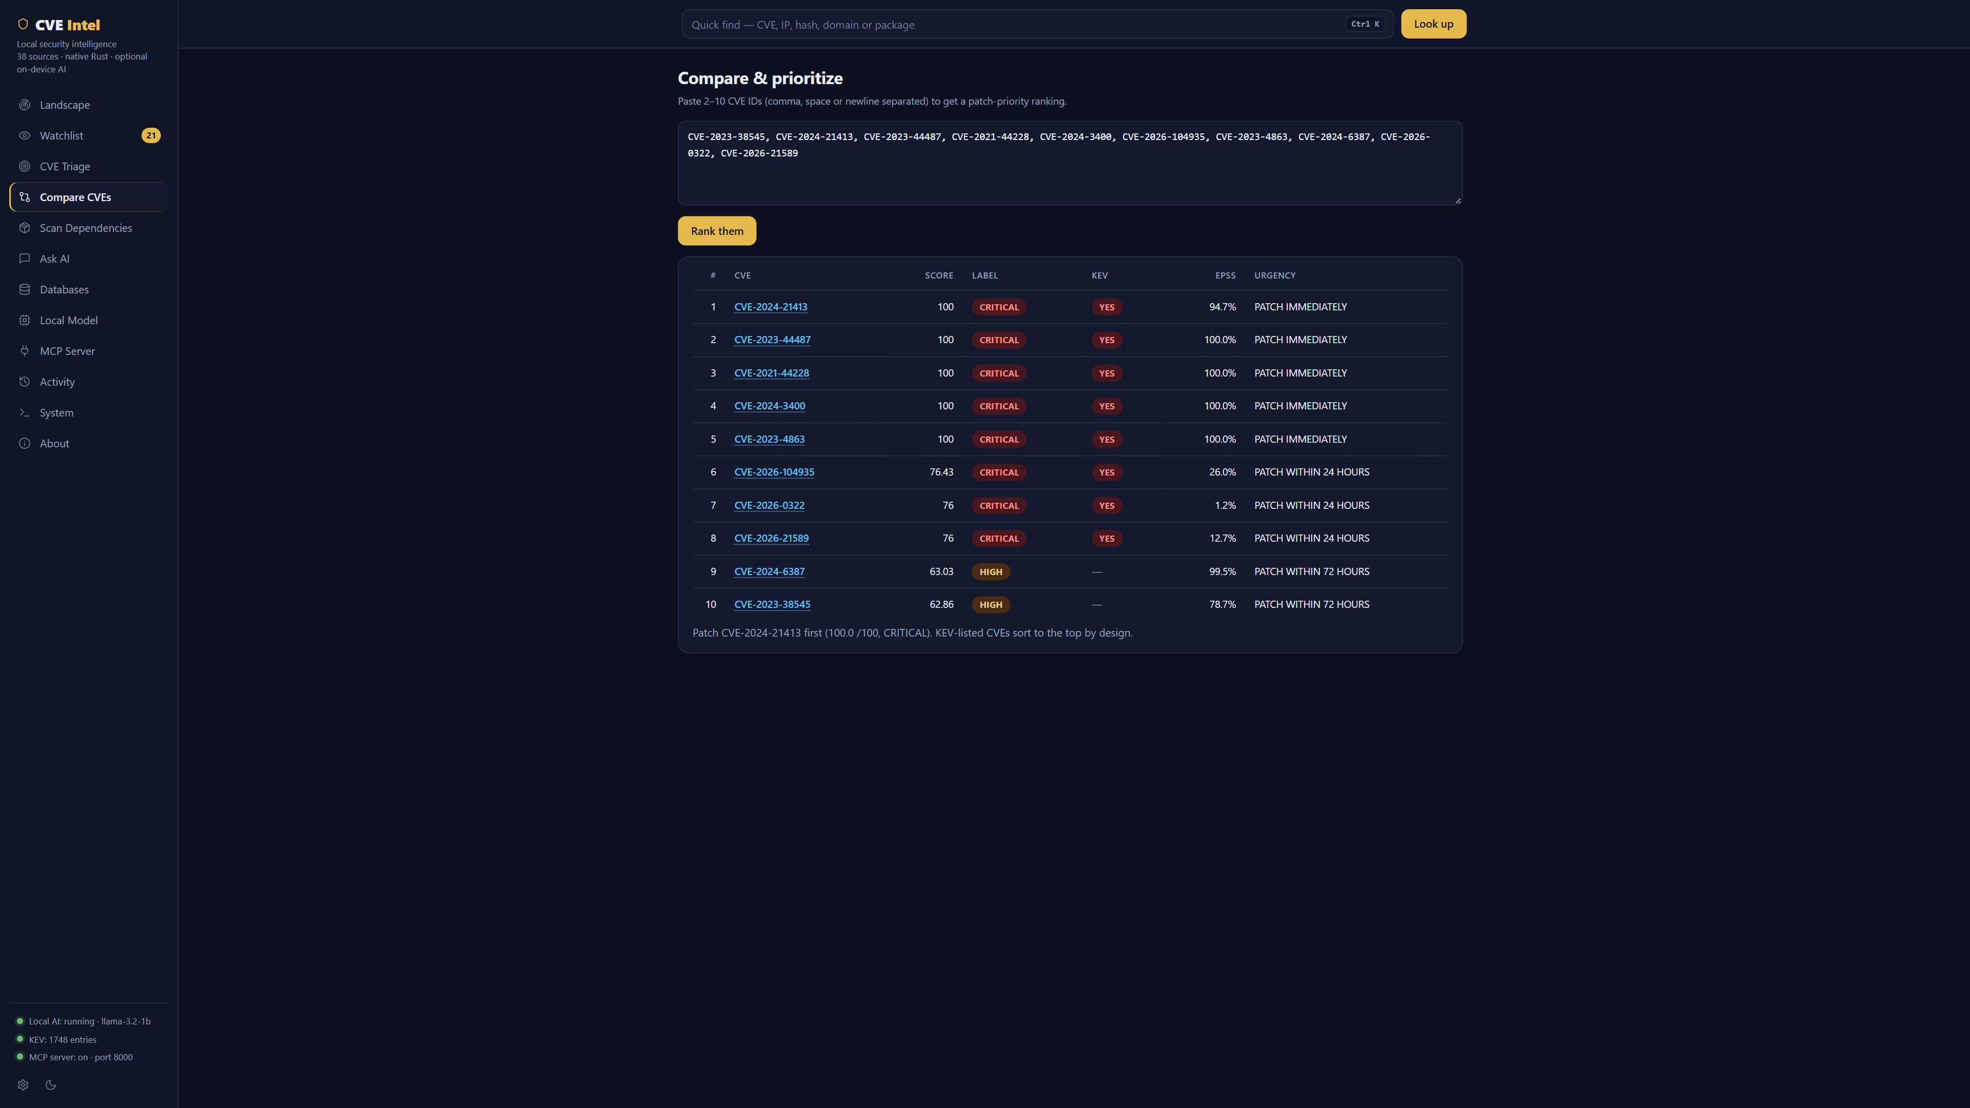Click the SCORE column header
This screenshot has height=1108, width=1970.
(x=938, y=275)
